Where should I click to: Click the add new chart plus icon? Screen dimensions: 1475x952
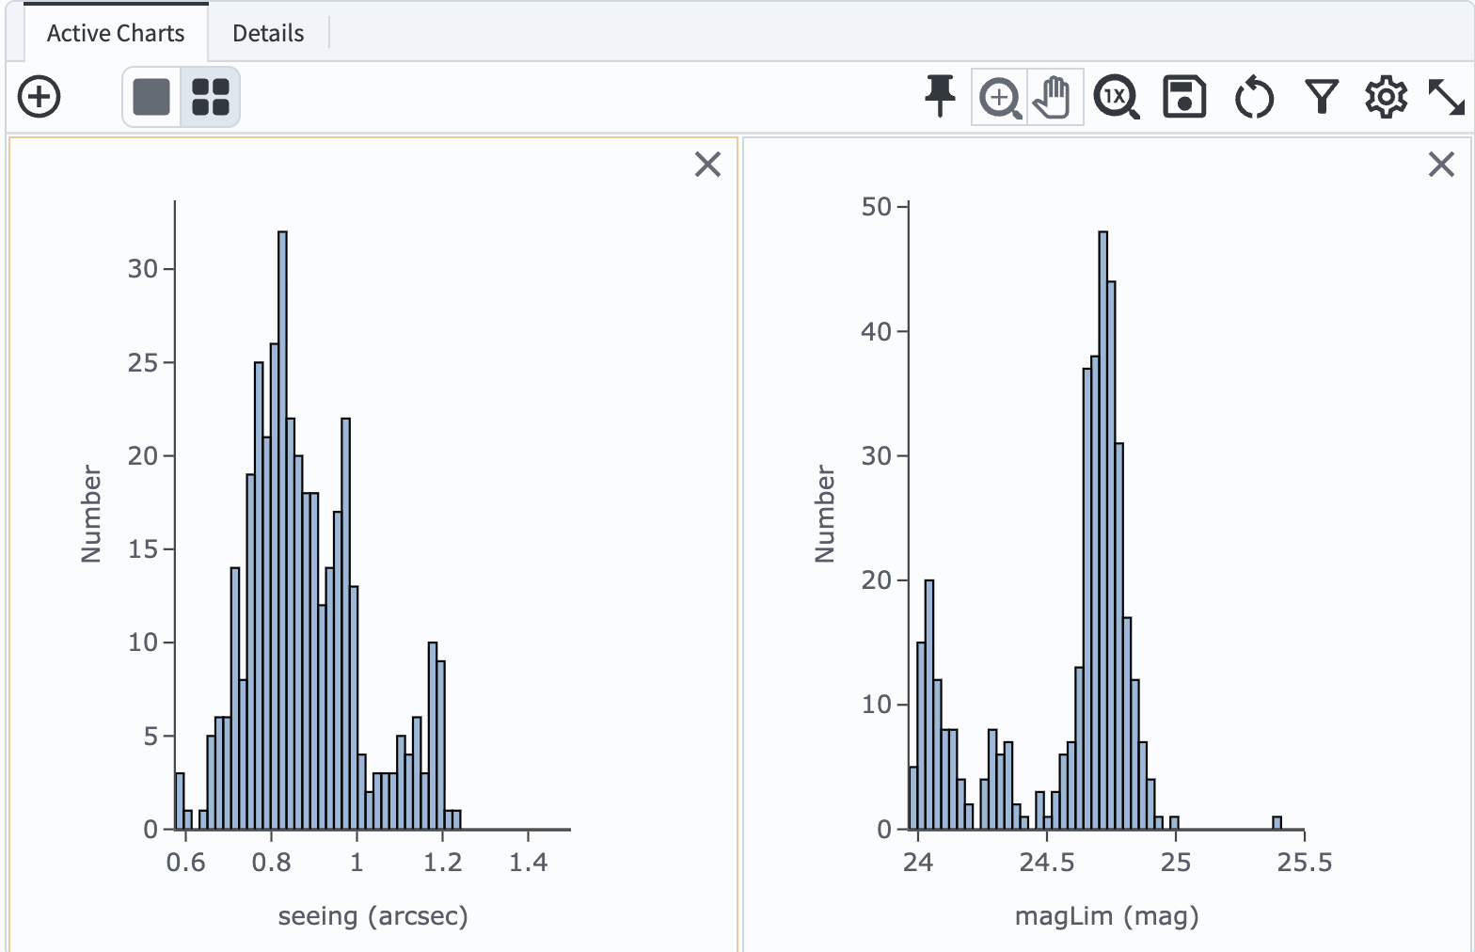click(40, 97)
